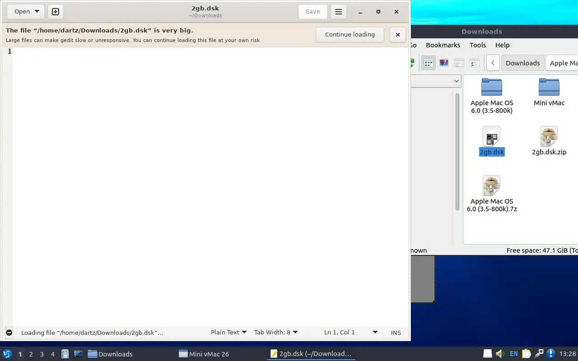The height and width of the screenshot is (361, 578).
Task: Click the path bar back arrow
Action: [493, 63]
